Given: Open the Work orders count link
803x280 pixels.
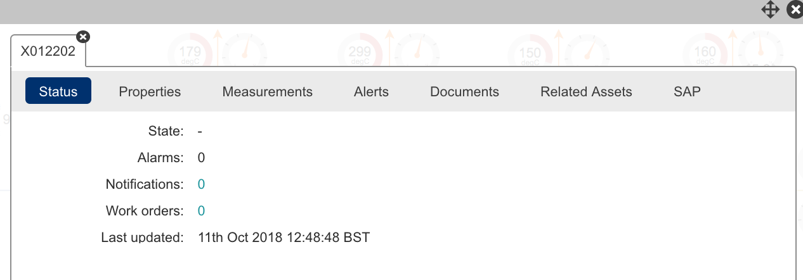Looking at the screenshot, I should point(202,211).
